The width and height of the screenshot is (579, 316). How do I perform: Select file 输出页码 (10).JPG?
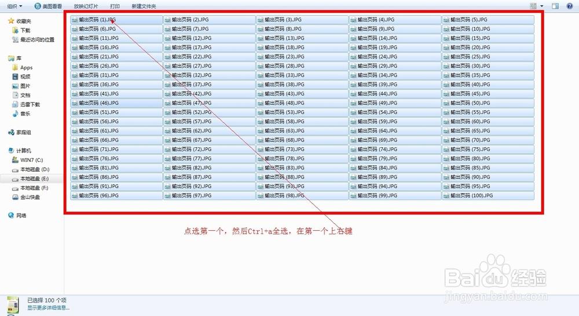click(x=488, y=29)
